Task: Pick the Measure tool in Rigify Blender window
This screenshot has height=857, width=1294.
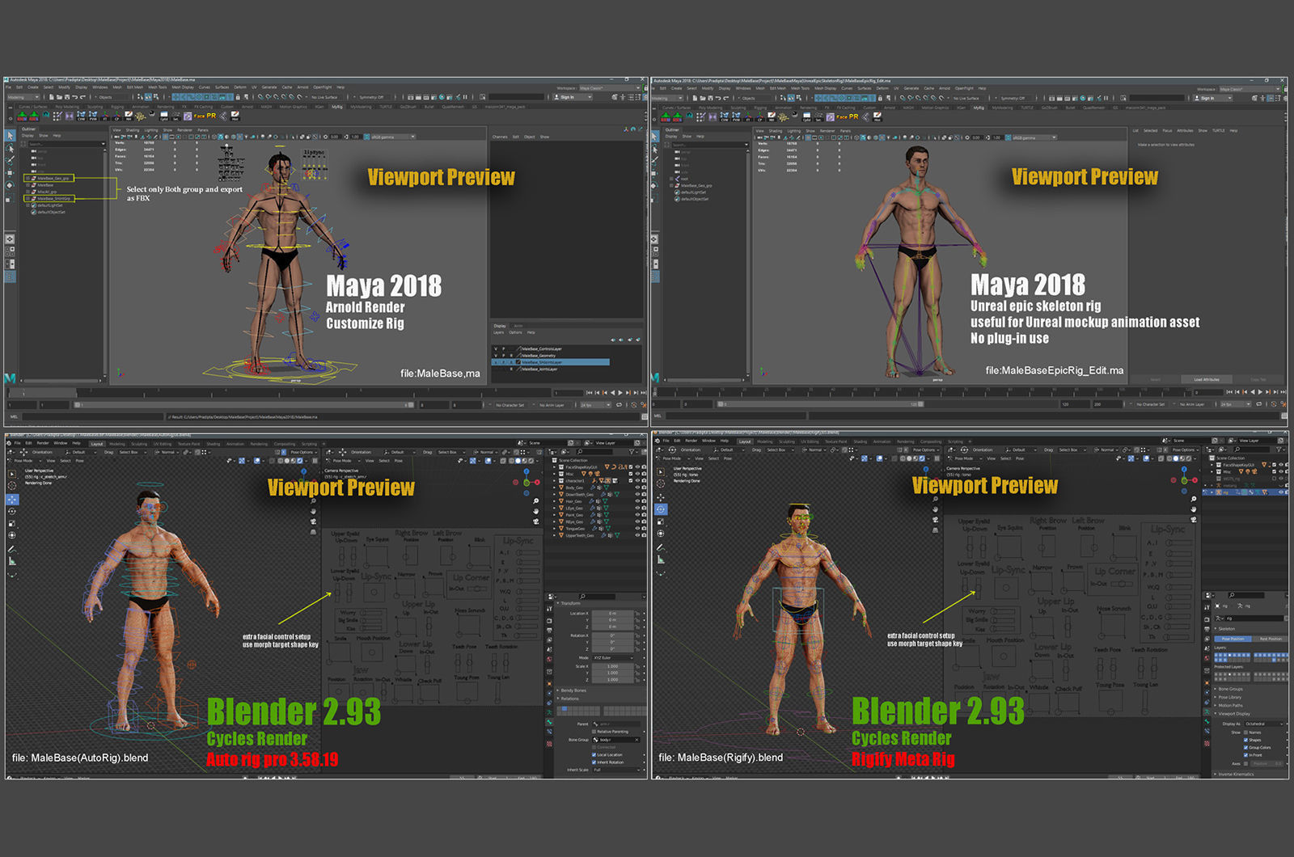Action: [661, 559]
